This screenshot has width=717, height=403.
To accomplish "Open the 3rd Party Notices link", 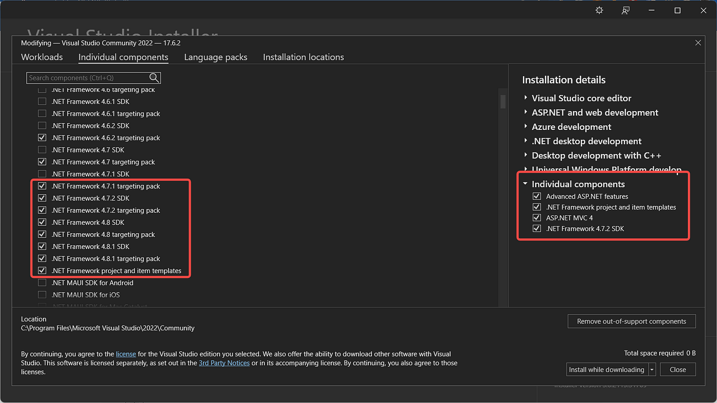I will (x=224, y=363).
